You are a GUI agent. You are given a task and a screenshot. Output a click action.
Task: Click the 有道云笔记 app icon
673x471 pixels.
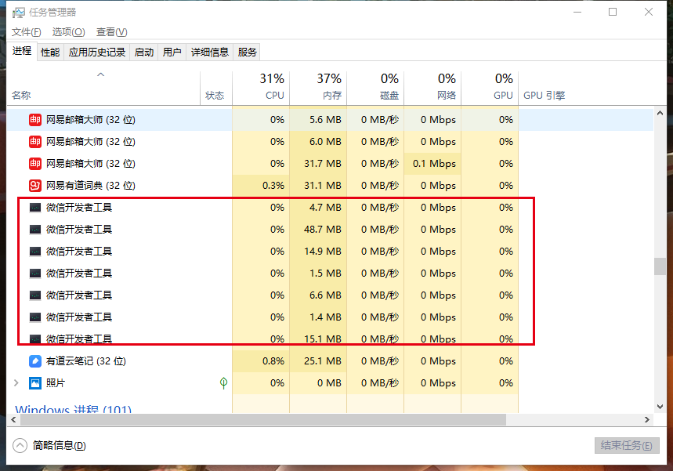pos(35,361)
